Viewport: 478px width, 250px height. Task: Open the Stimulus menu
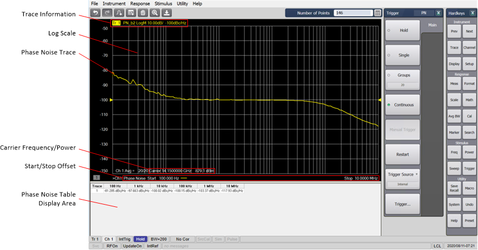click(164, 3)
